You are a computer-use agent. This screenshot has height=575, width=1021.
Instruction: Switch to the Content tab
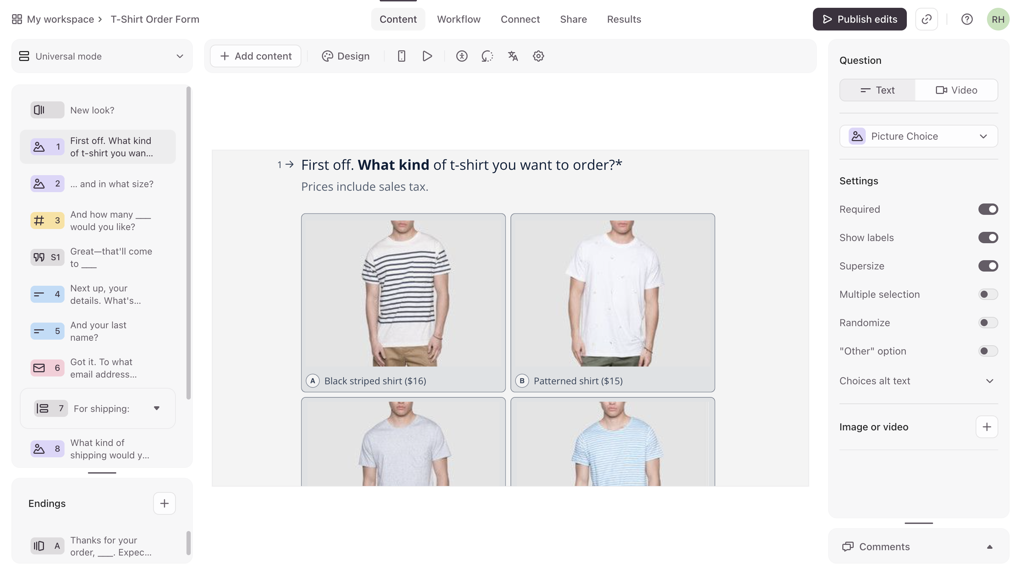coord(398,19)
